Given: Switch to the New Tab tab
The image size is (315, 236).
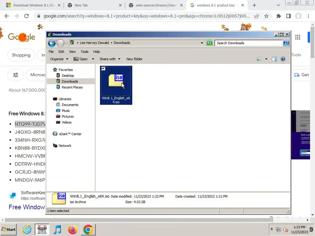Looking at the screenshot, I should tap(94, 6).
